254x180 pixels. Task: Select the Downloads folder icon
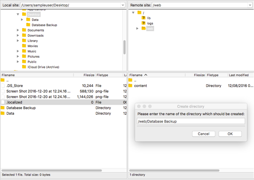pyautogui.click(x=24, y=35)
